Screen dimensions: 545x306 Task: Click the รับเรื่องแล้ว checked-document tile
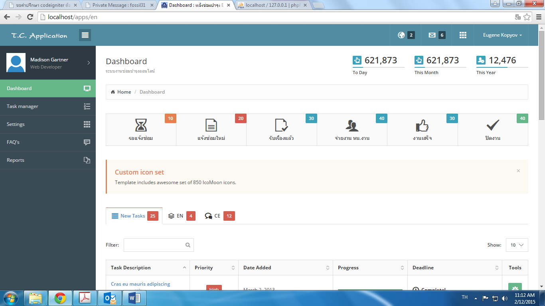pos(282,130)
